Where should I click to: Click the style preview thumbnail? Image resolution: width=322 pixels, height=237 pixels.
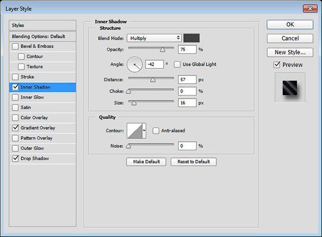click(x=290, y=88)
